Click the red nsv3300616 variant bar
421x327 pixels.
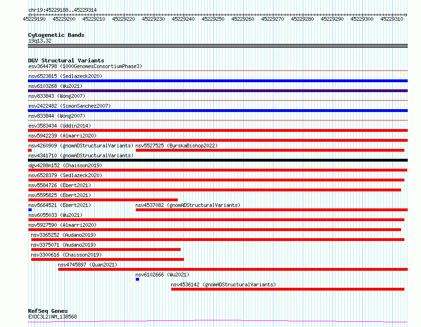(x=107, y=259)
